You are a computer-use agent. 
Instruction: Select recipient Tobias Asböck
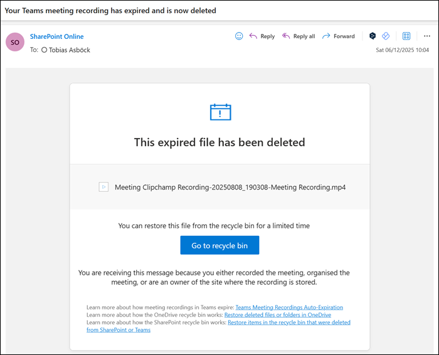click(x=70, y=50)
